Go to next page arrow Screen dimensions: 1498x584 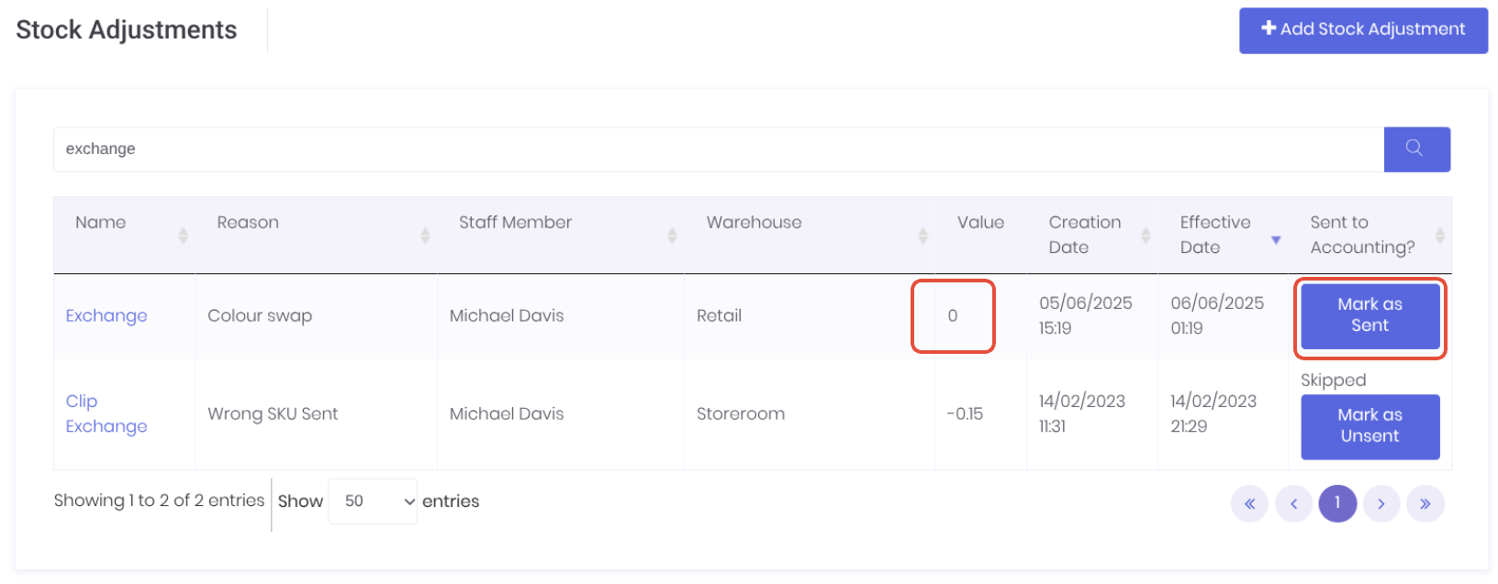point(1381,503)
